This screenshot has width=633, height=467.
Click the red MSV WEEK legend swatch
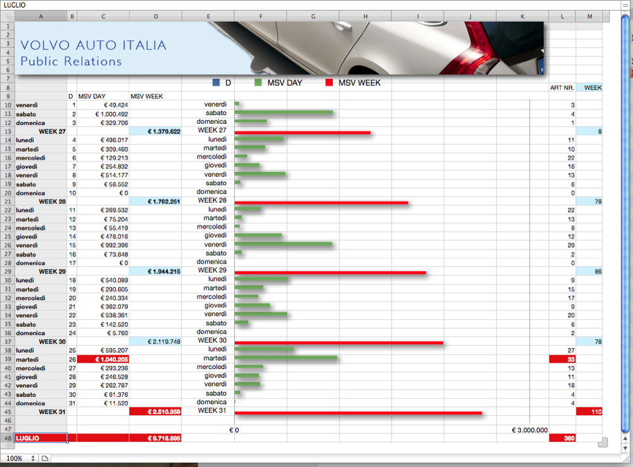[x=329, y=83]
